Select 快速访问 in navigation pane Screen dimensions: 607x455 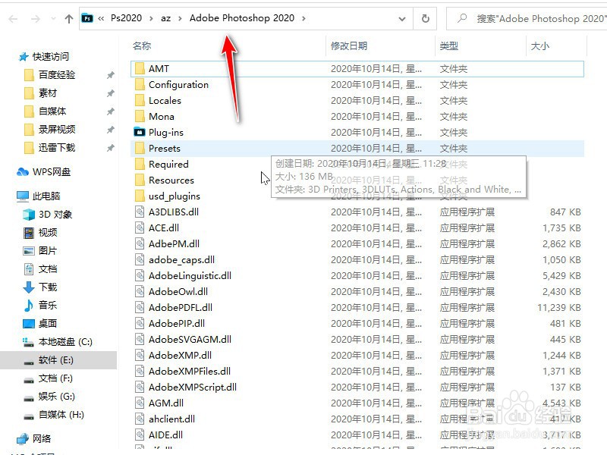[51, 56]
